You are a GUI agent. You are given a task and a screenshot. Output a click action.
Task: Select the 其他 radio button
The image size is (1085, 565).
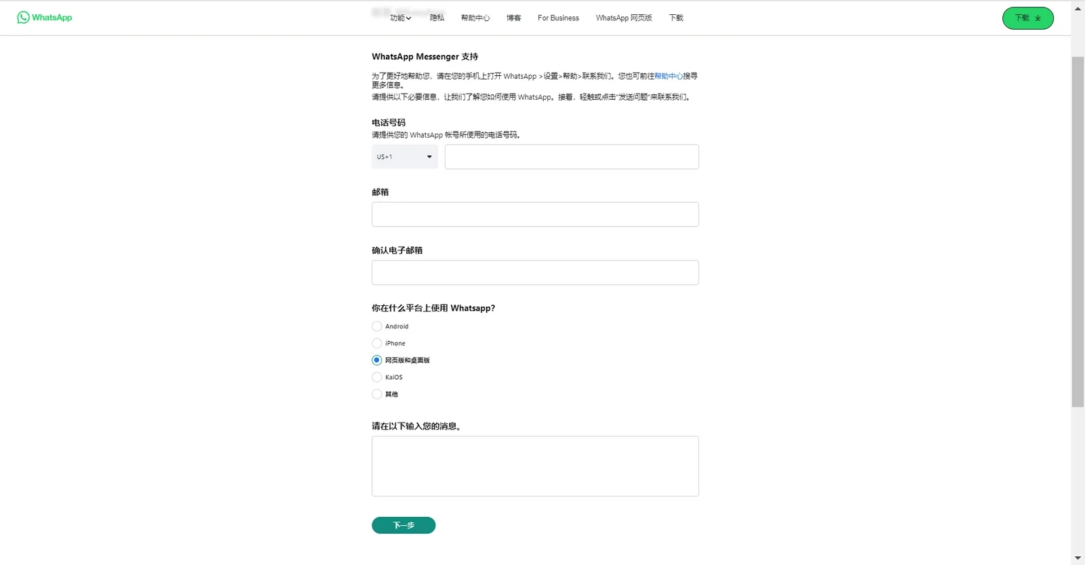(377, 394)
